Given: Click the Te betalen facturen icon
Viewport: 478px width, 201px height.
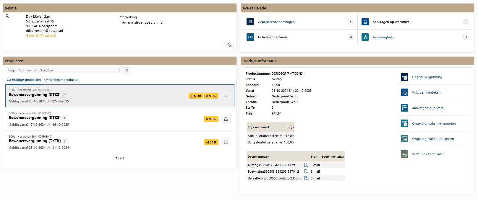Looking at the screenshot, I should (x=250, y=37).
